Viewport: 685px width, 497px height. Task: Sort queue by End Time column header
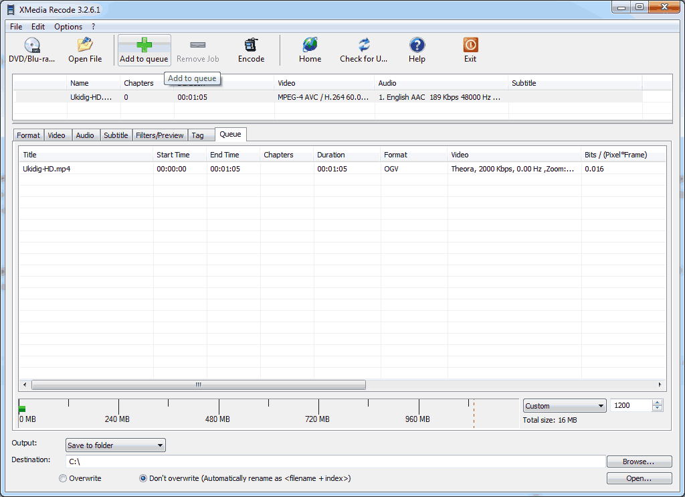[233, 155]
